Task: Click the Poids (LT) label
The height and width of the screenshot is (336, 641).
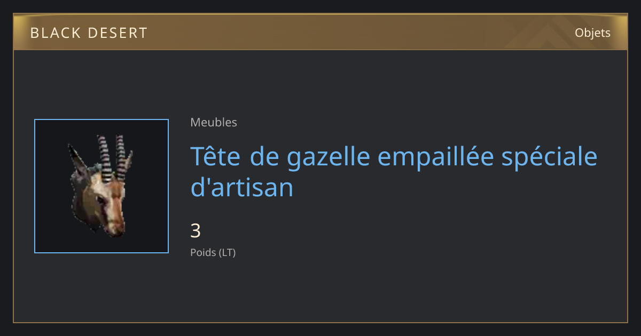Action: click(x=213, y=252)
